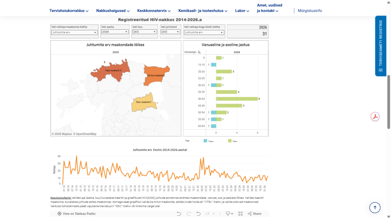
Task: Click the Share icon
Action: click(x=252, y=213)
